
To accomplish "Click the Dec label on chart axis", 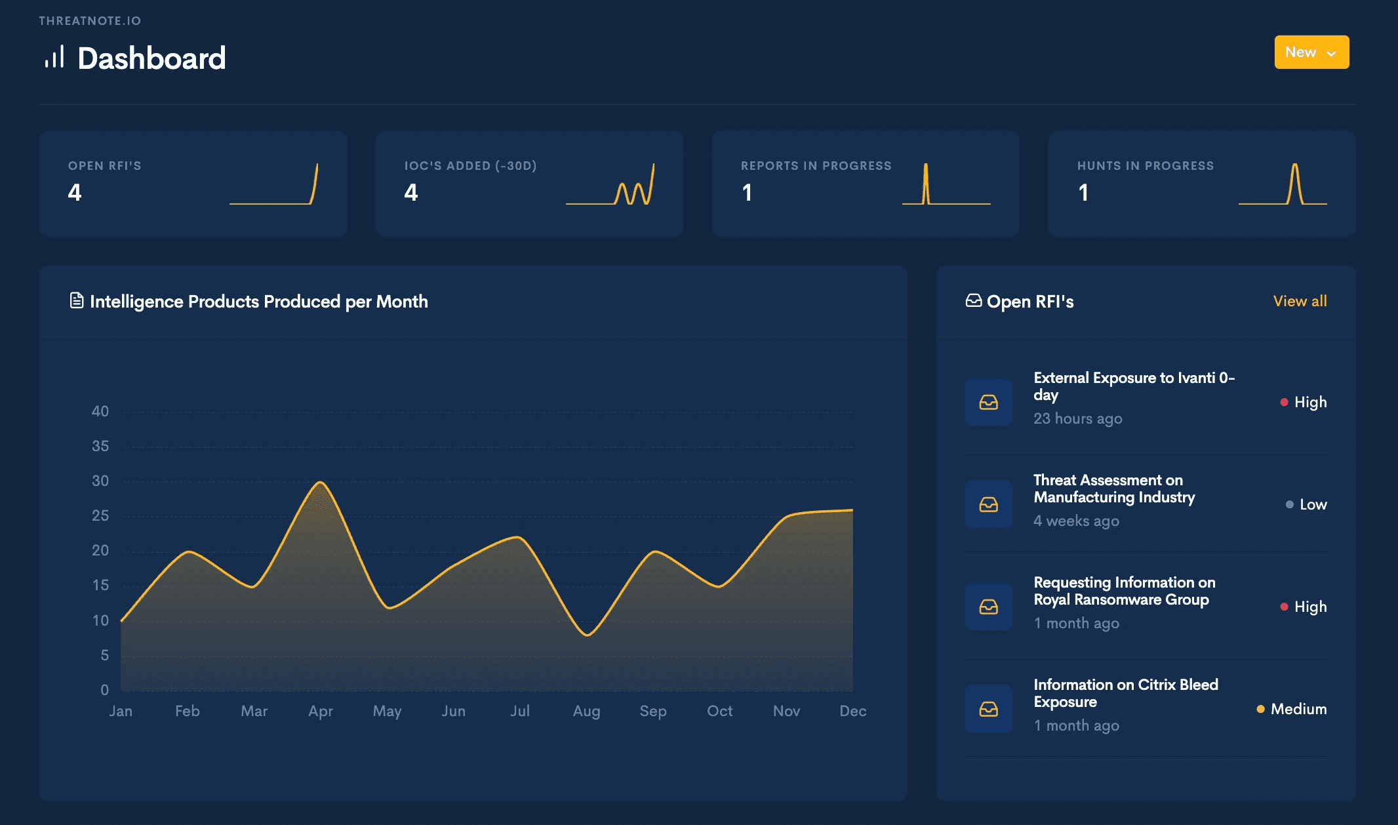I will [x=852, y=711].
